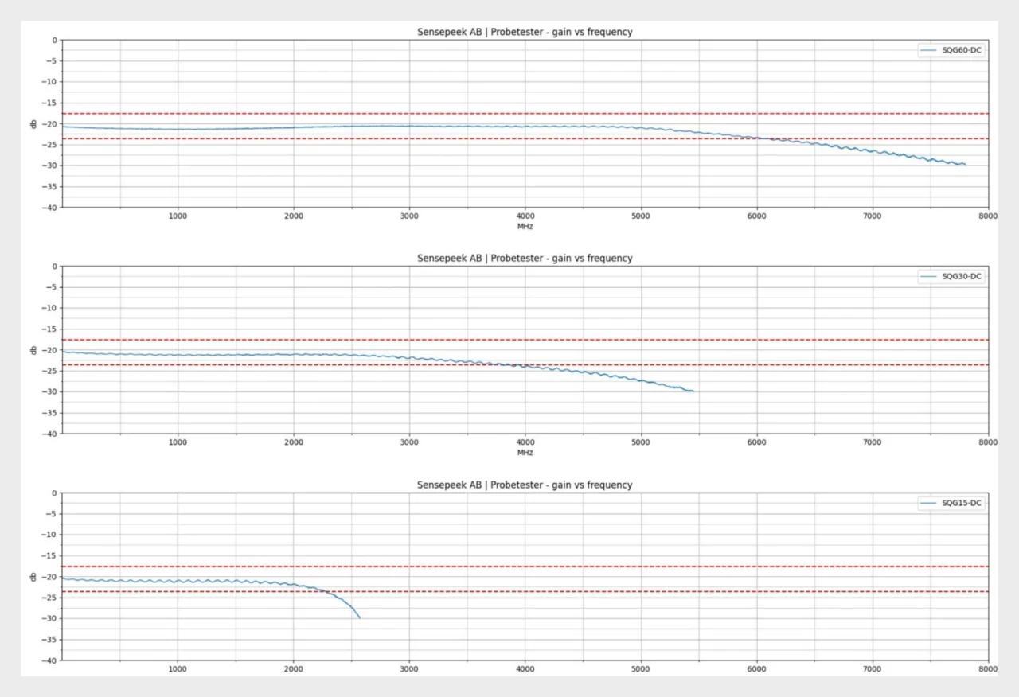Click the MHz axis label under top chart

(525, 227)
